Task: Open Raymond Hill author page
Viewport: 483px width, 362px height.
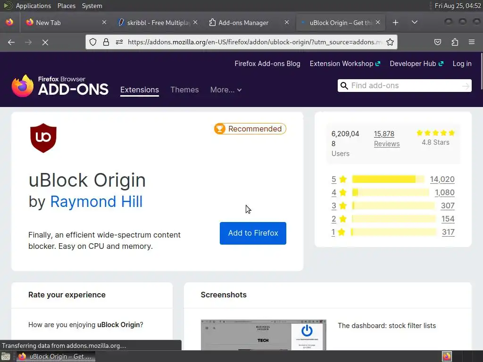Action: pyautogui.click(x=96, y=202)
